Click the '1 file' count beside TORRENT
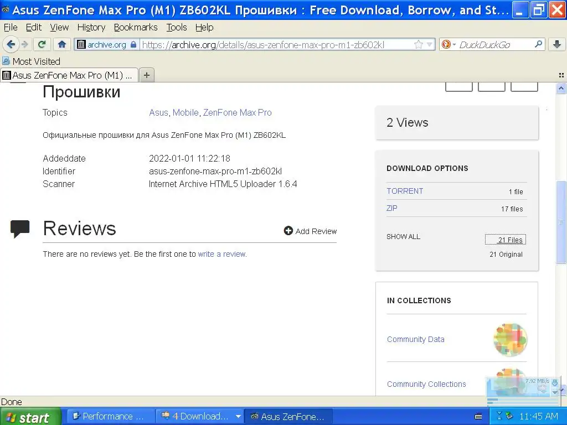 tap(516, 192)
